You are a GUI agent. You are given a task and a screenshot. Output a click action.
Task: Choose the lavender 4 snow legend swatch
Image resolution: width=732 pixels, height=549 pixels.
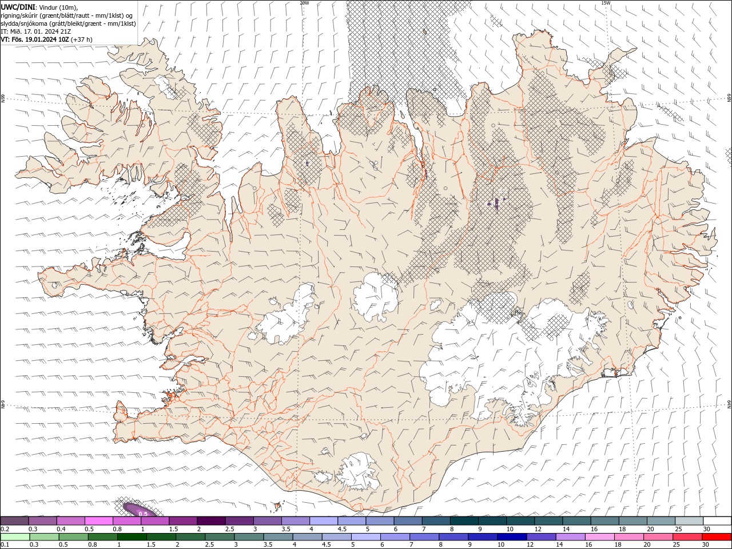324,521
